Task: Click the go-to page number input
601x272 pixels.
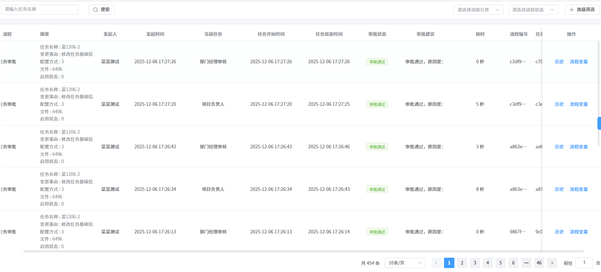Action: [x=584, y=263]
